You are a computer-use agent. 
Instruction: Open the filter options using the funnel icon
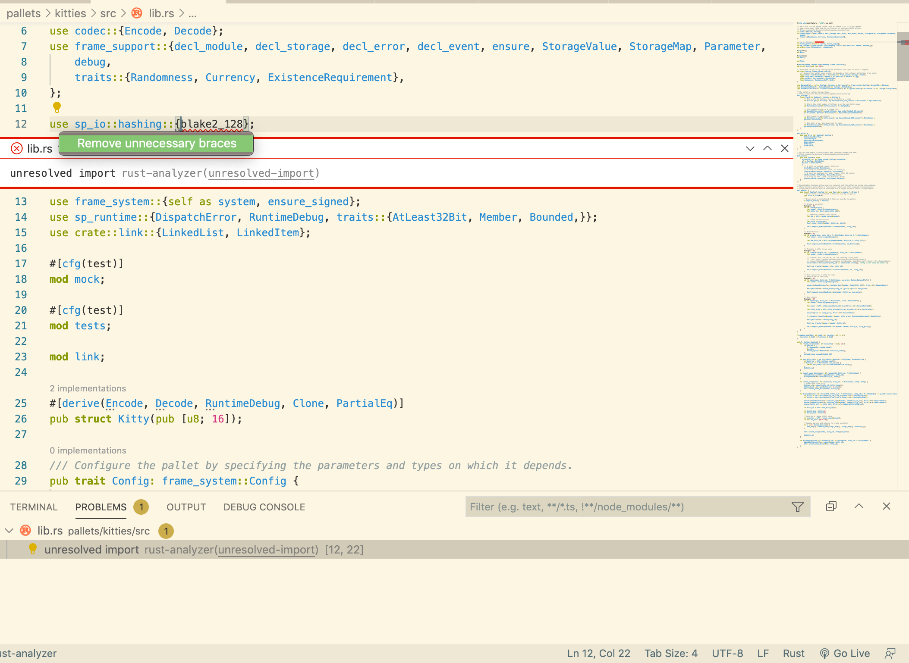click(x=797, y=507)
